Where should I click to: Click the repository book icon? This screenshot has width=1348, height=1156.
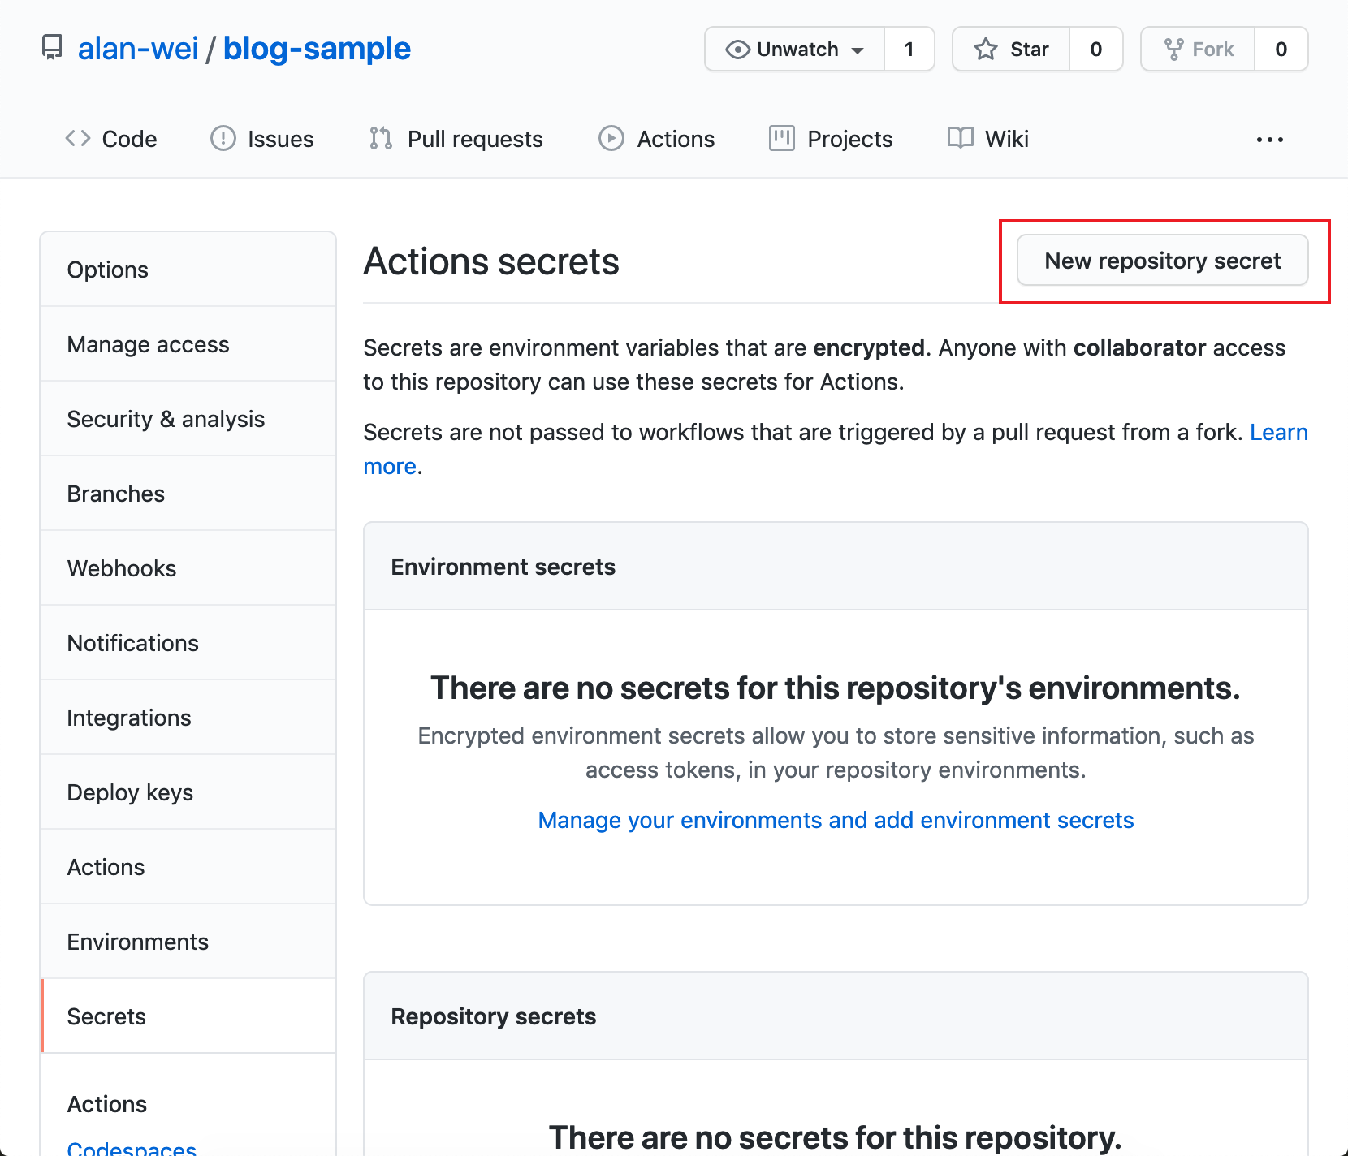[52, 48]
